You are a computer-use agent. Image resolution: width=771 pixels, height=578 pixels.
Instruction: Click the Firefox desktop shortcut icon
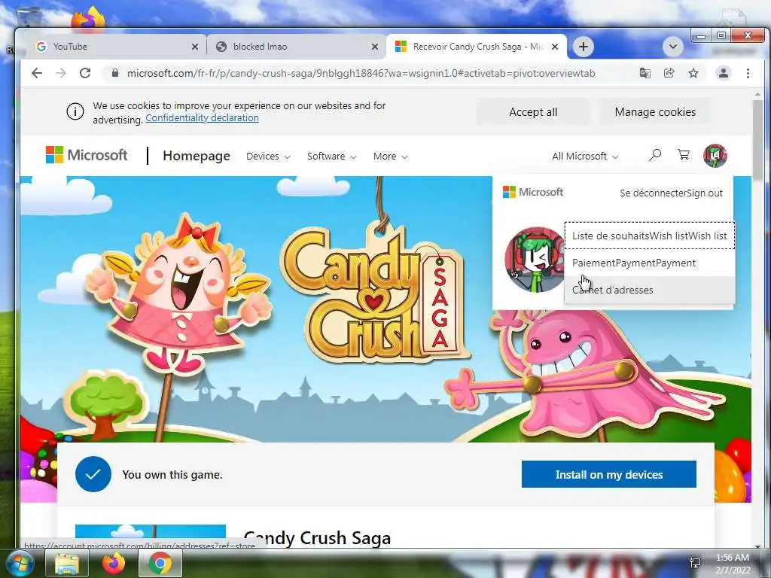tap(89, 18)
